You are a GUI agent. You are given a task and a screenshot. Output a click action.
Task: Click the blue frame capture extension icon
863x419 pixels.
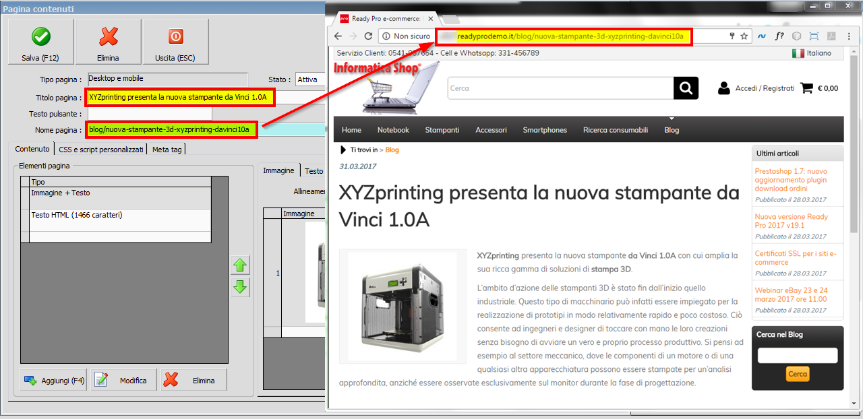click(814, 36)
